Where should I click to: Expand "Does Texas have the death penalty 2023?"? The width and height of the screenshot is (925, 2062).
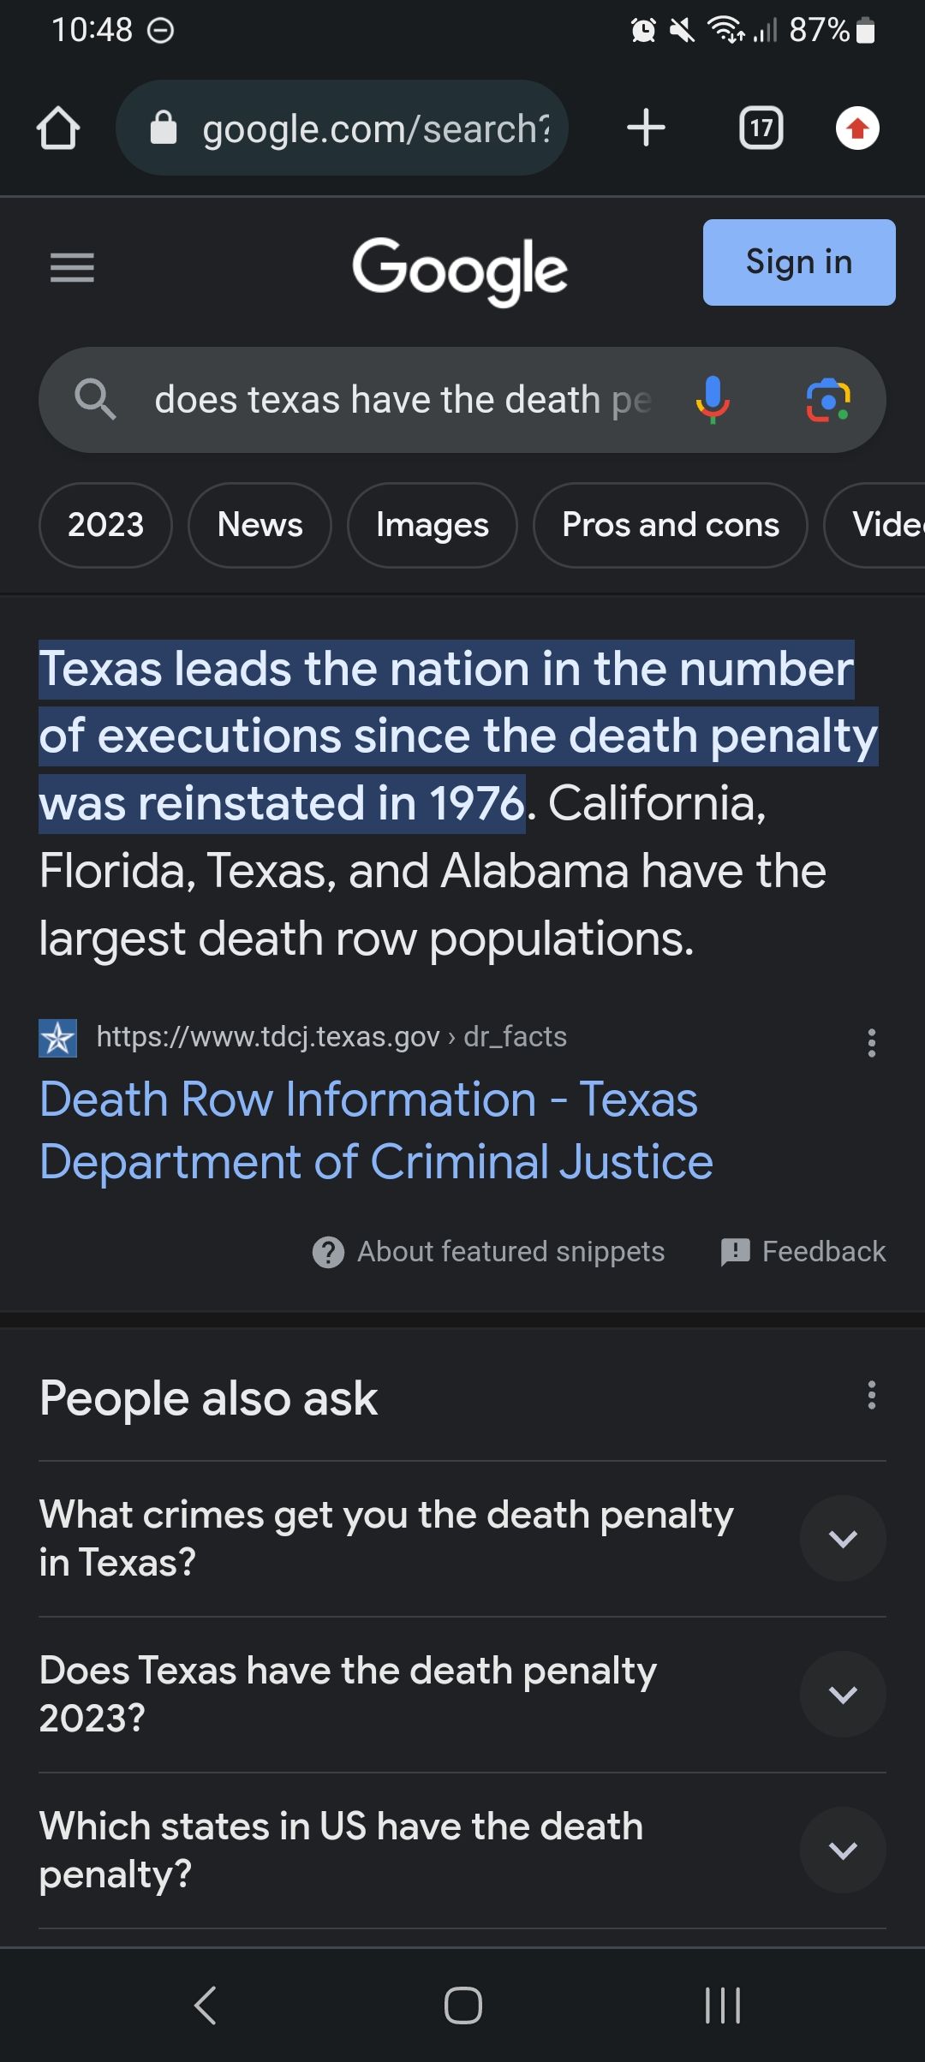tap(843, 1694)
